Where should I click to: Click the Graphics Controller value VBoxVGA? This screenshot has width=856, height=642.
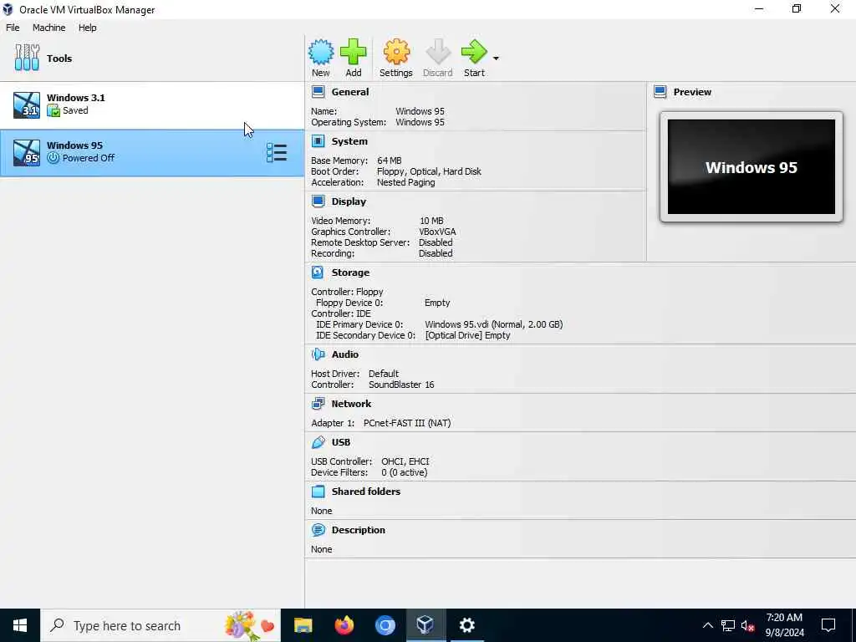point(437,232)
